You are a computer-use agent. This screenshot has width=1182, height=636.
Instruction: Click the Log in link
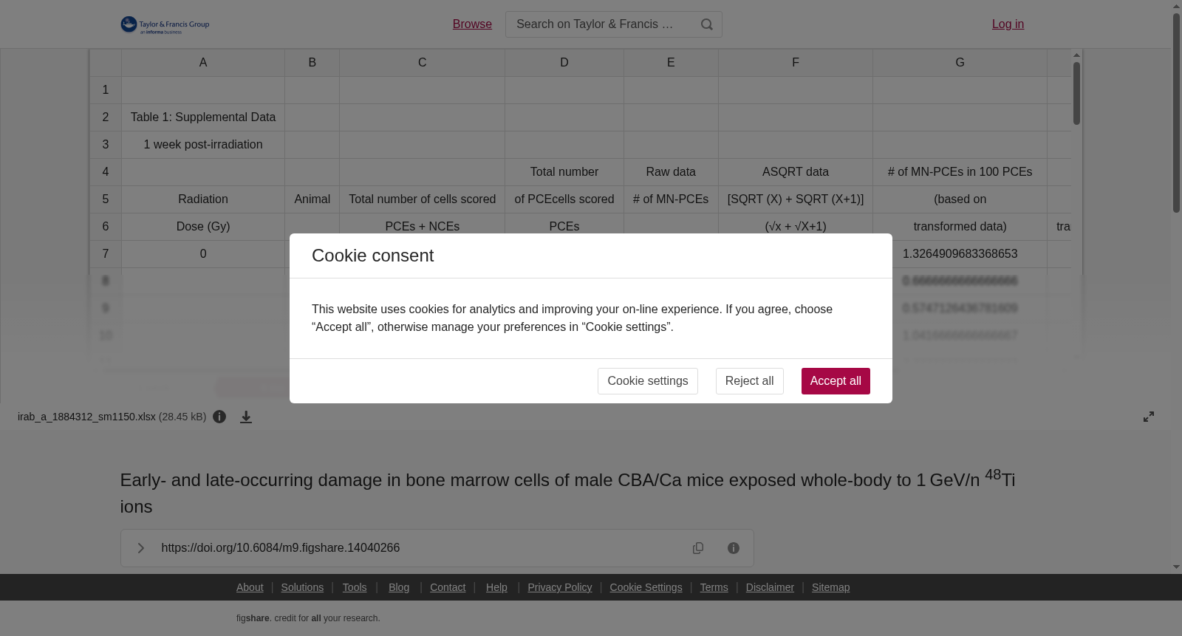pyautogui.click(x=1008, y=24)
